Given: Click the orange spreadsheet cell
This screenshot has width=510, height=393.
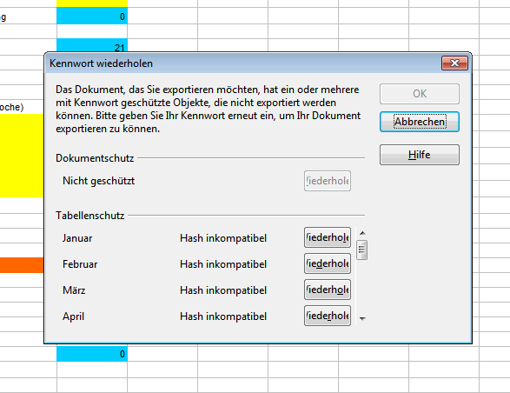Looking at the screenshot, I should [22, 265].
